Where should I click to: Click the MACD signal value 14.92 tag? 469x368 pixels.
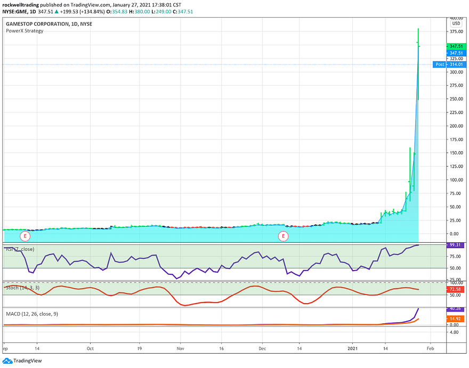coord(455,318)
